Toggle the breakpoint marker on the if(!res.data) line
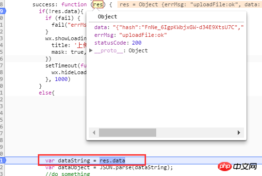Viewport: 262px width, 176px height. [x=3, y=11]
